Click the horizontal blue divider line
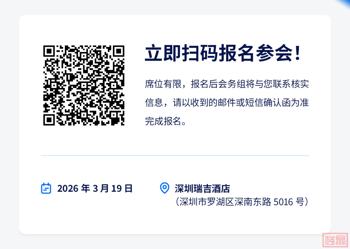350x249 pixels. [x=175, y=156]
